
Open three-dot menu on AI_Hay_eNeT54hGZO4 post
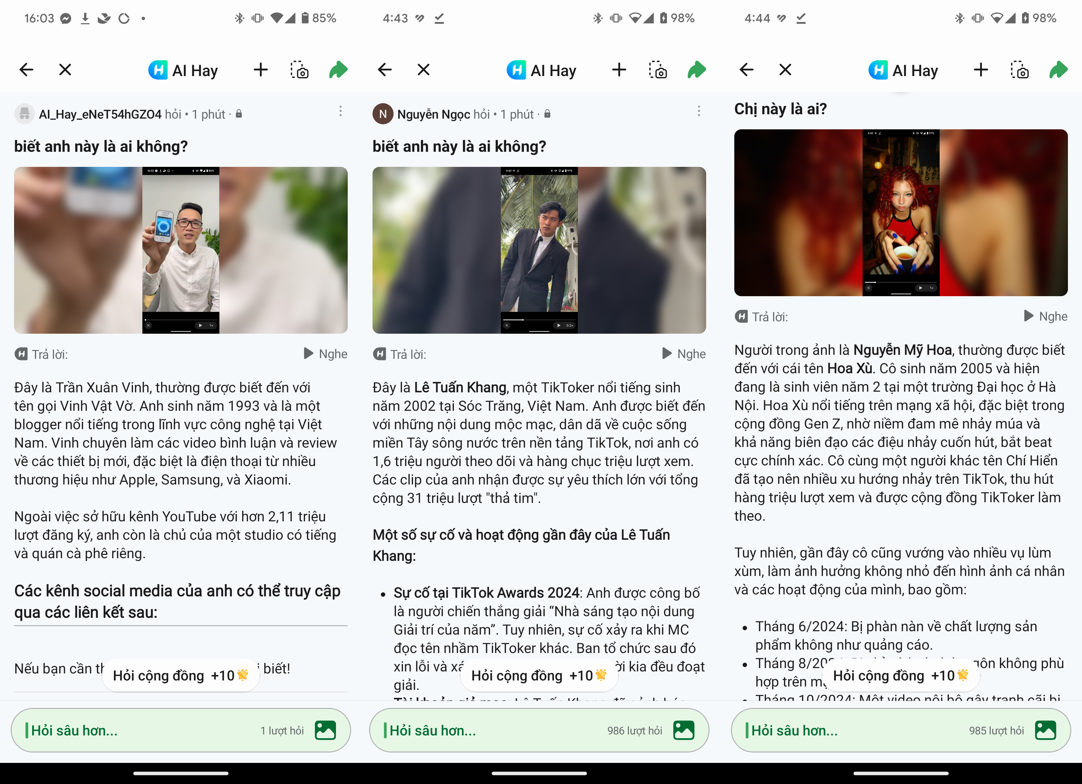point(340,112)
